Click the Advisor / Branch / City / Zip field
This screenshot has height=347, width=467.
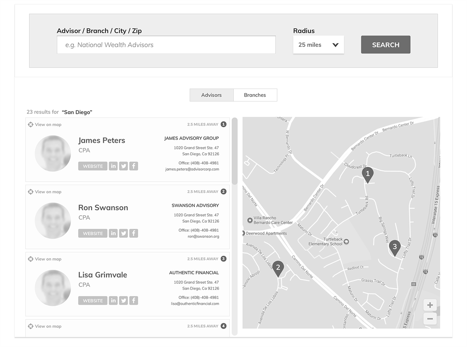point(166,45)
